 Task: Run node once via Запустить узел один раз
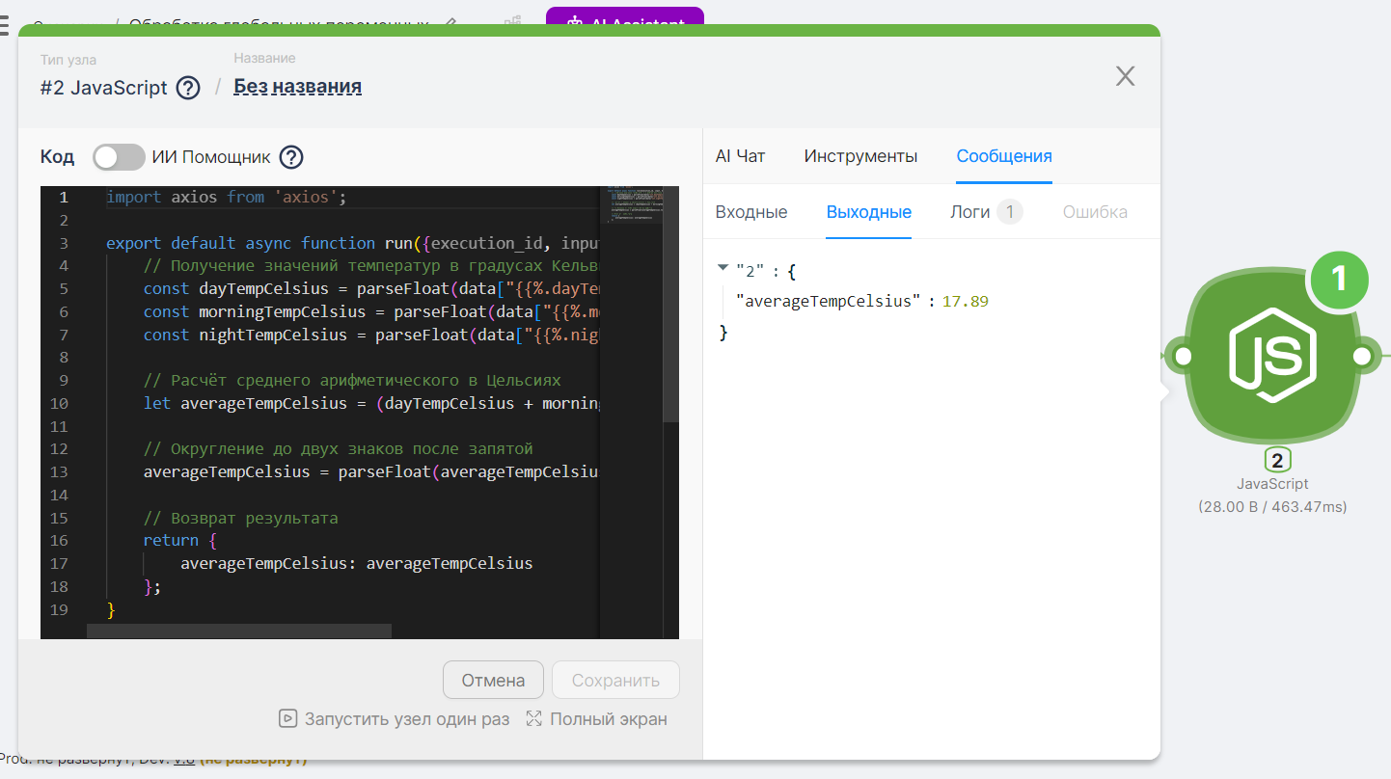click(x=394, y=719)
